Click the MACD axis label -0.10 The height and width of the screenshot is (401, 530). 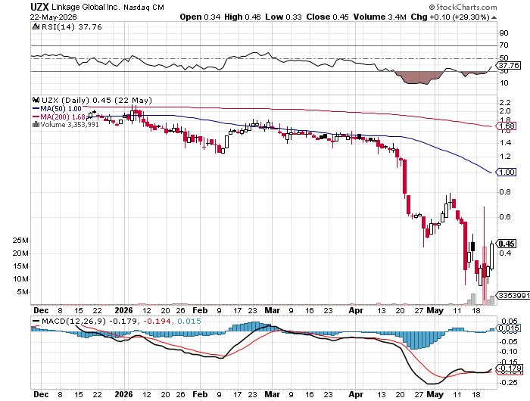coord(508,352)
